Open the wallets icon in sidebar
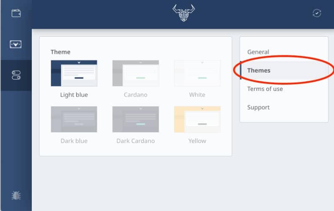The width and height of the screenshot is (334, 211). 16,13
